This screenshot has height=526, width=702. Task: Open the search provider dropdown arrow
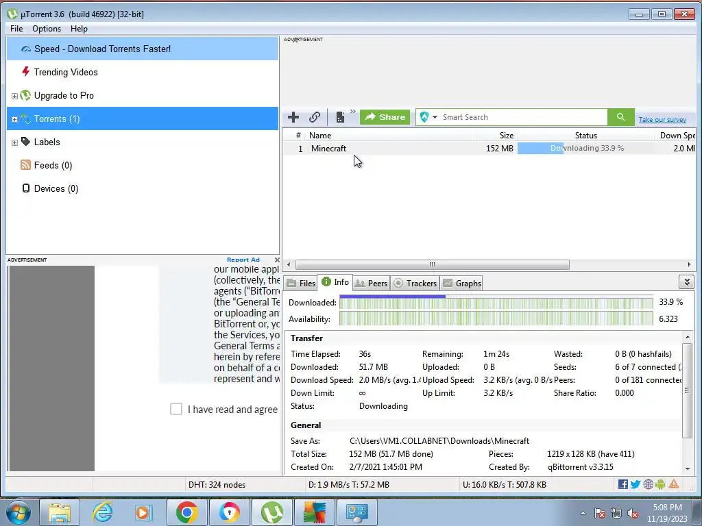point(435,117)
